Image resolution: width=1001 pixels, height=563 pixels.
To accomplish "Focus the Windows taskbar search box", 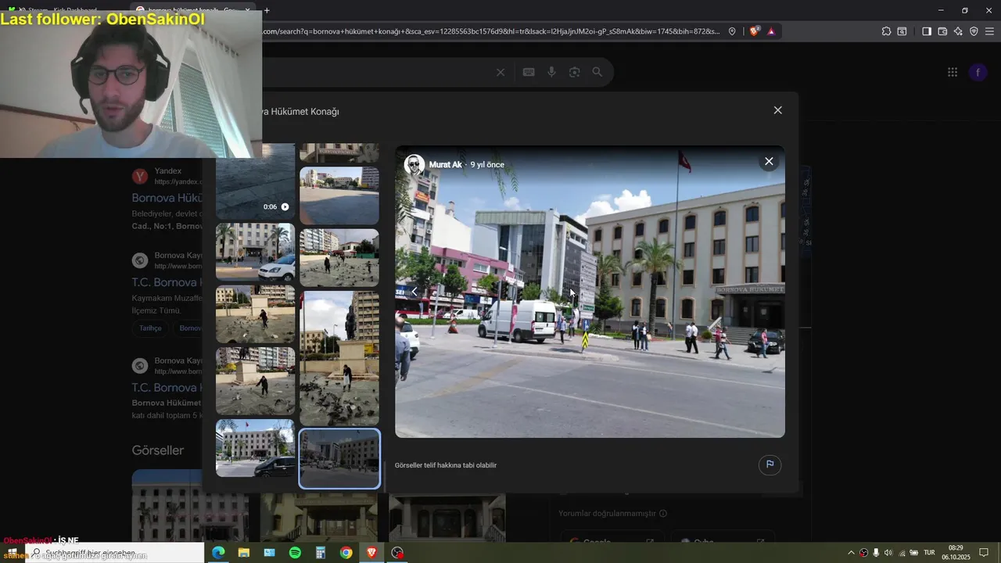I will click(x=115, y=553).
